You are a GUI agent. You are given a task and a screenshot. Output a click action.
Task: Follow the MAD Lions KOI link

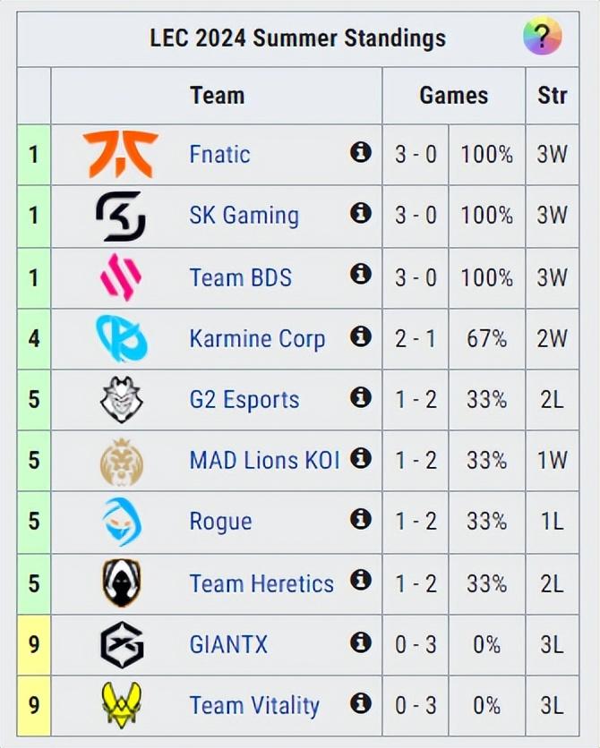click(x=264, y=461)
